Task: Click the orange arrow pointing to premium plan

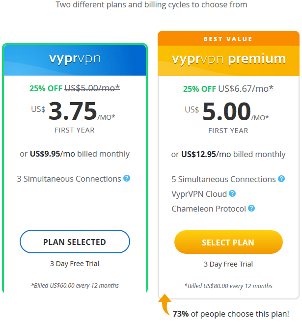Action: [165, 304]
